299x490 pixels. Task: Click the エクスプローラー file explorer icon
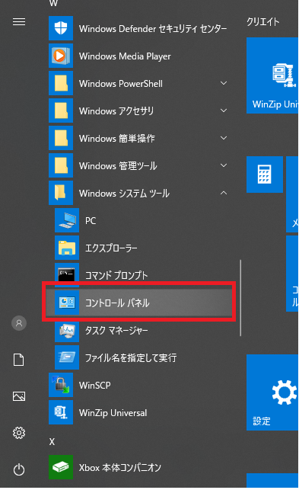pyautogui.click(x=67, y=248)
